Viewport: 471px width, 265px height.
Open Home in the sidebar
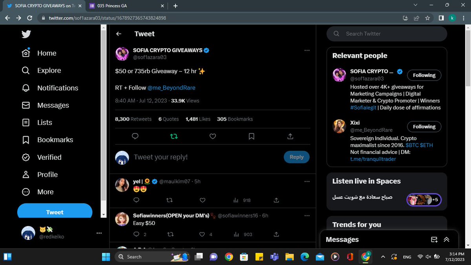(x=39, y=53)
